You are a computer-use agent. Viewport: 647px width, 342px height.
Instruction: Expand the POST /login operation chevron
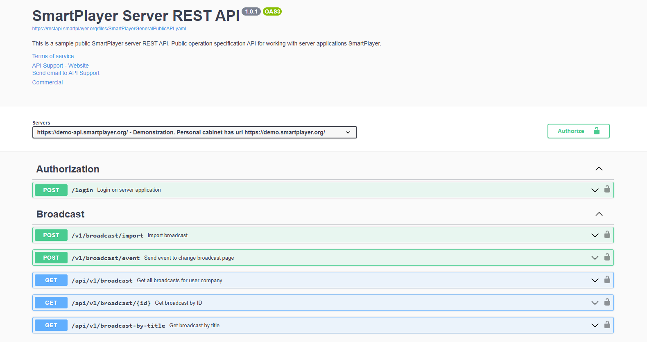pyautogui.click(x=595, y=190)
